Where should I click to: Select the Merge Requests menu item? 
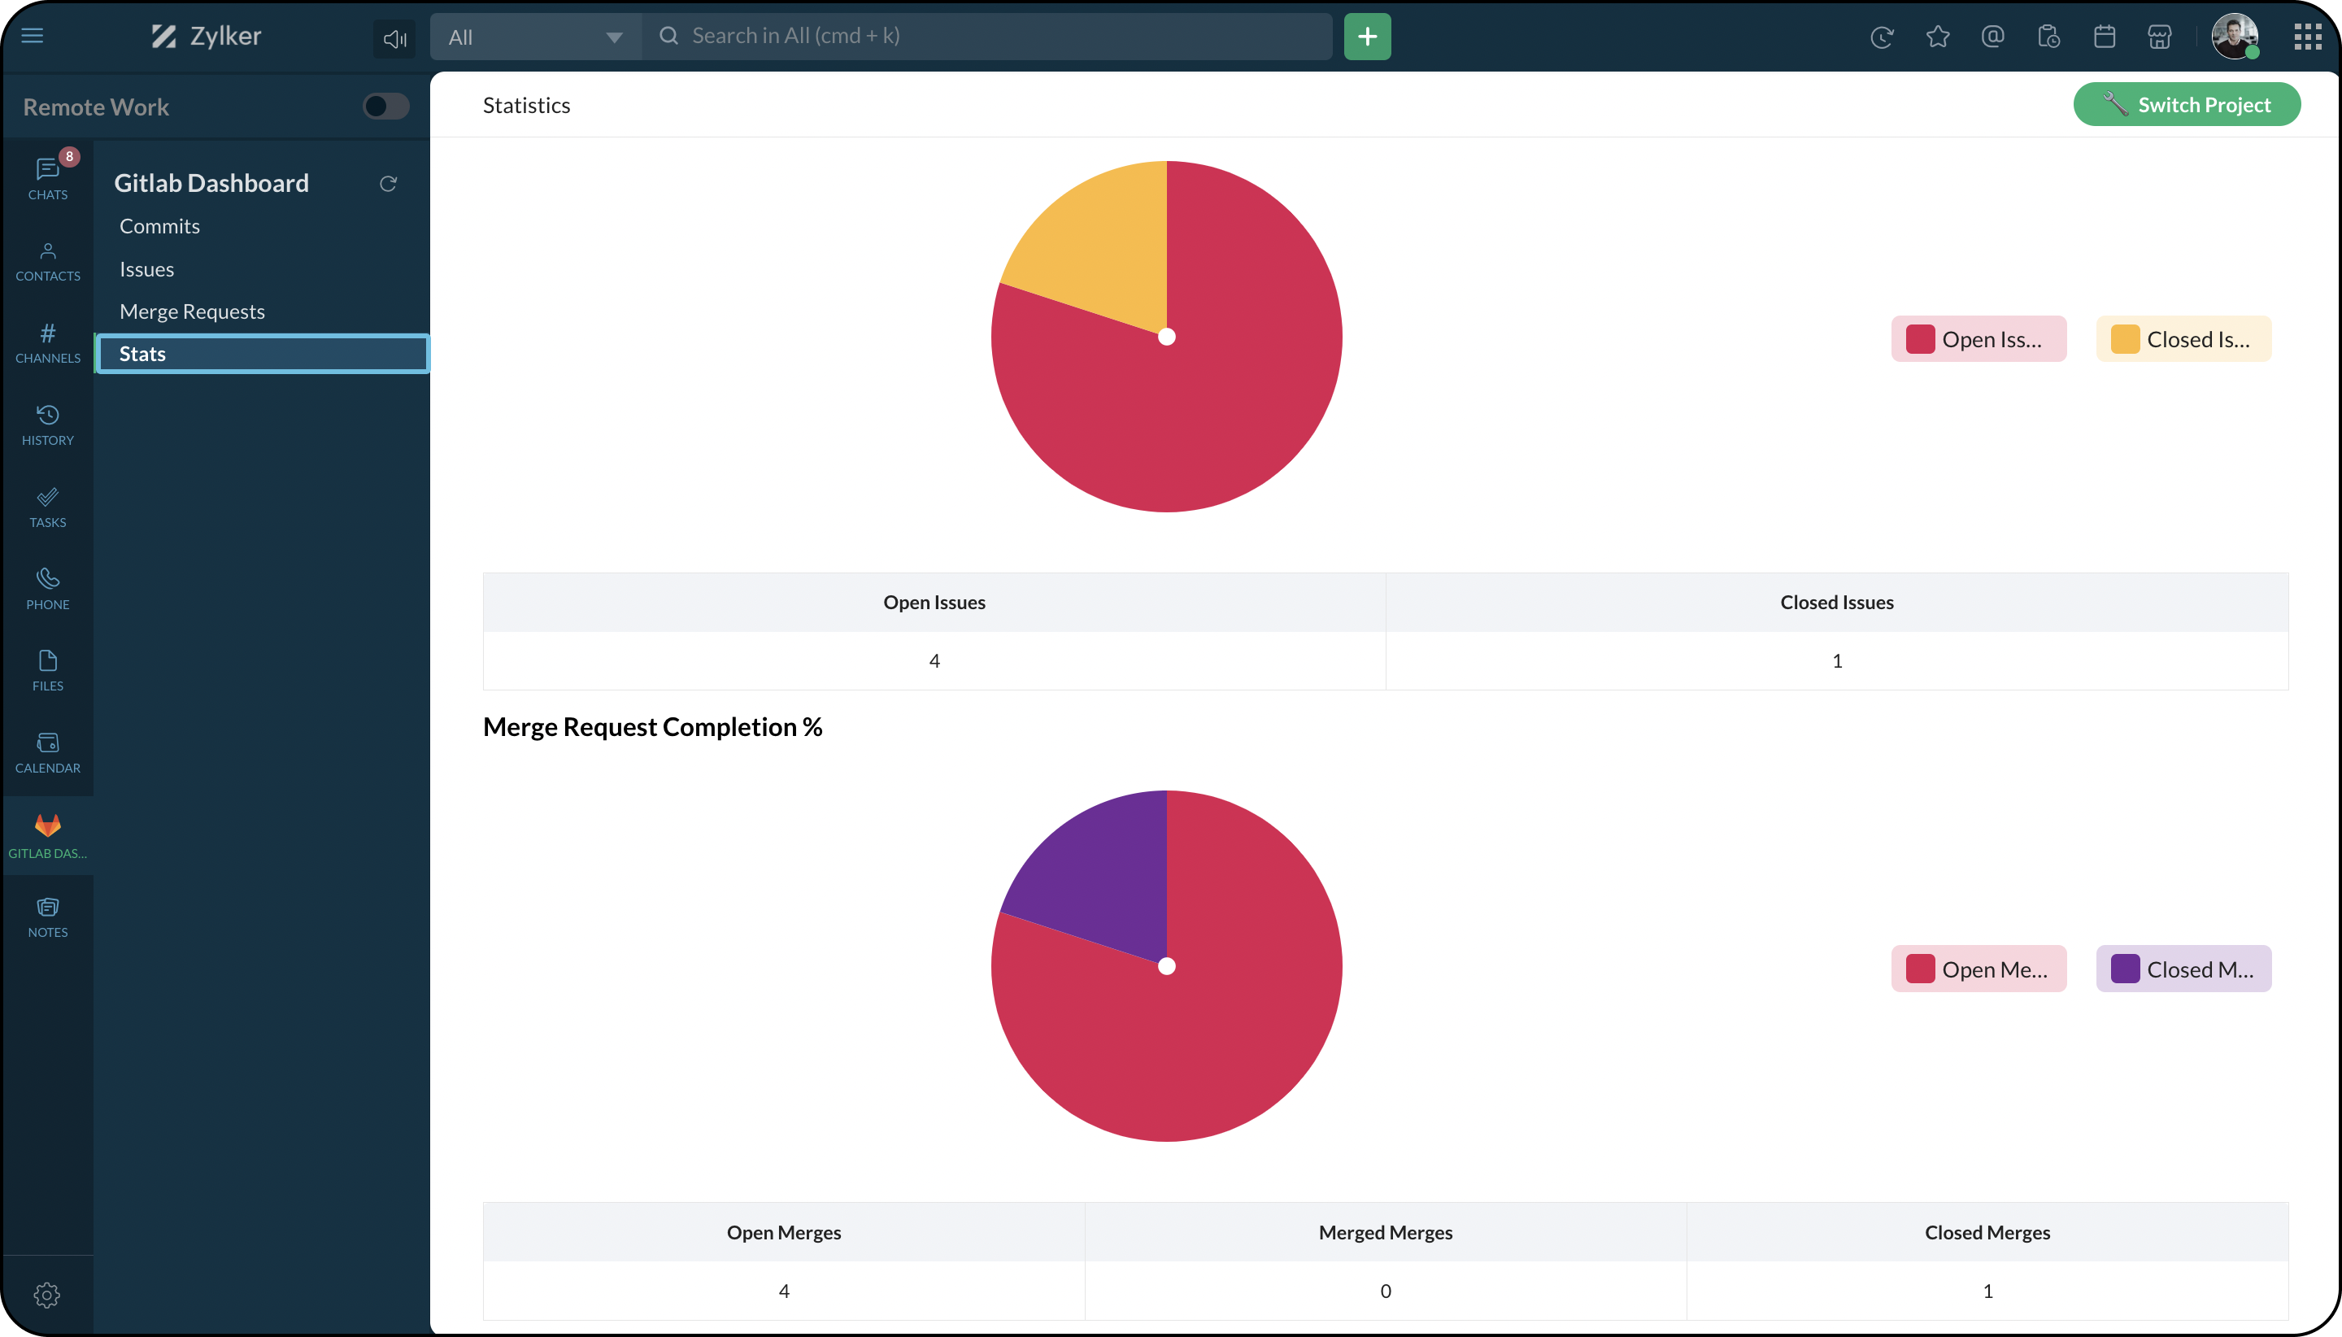click(x=192, y=311)
